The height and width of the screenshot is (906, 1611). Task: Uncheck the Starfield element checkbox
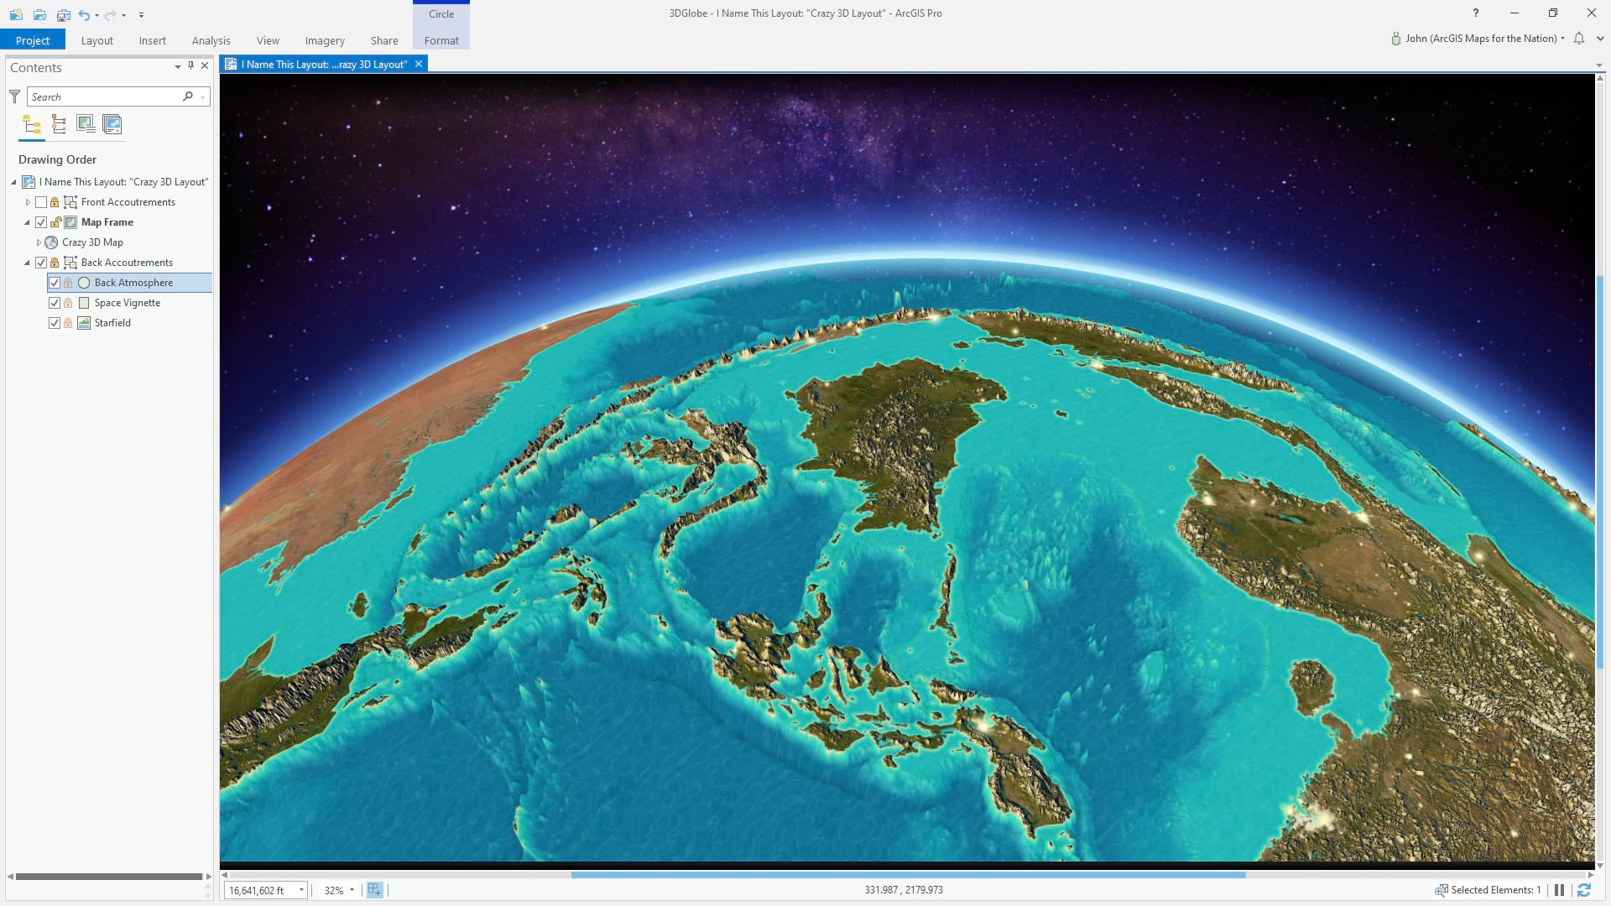click(x=55, y=323)
